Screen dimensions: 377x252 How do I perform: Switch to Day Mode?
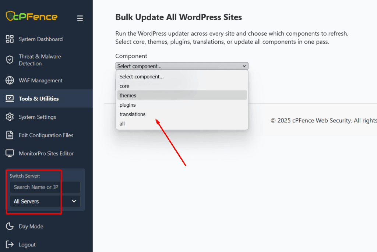coord(31,226)
